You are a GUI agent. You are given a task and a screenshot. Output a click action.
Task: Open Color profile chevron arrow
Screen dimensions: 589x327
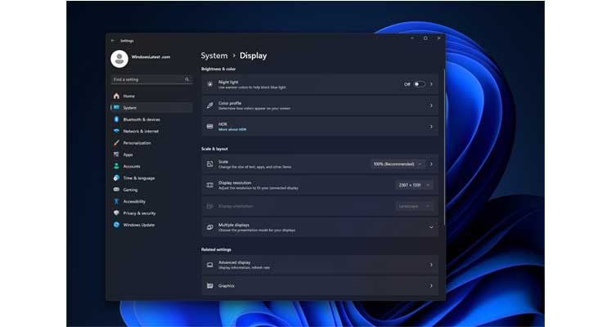click(x=431, y=105)
